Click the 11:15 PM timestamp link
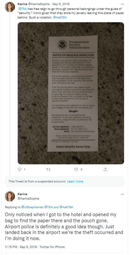Viewport: 131px width, 255px height. click(11, 247)
